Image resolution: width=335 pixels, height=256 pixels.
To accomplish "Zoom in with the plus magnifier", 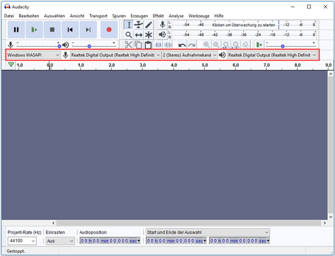I will tap(207, 45).
